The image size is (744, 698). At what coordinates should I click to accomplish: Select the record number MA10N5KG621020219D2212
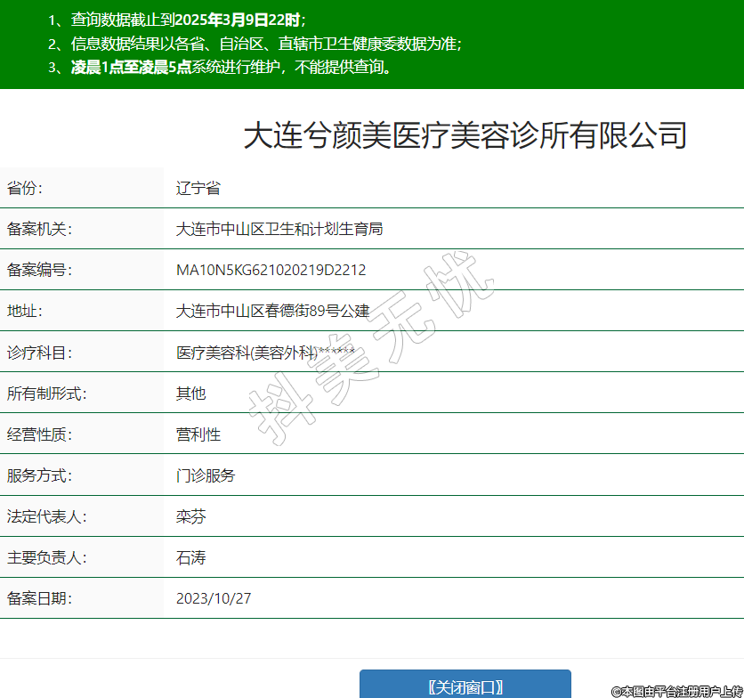271,270
